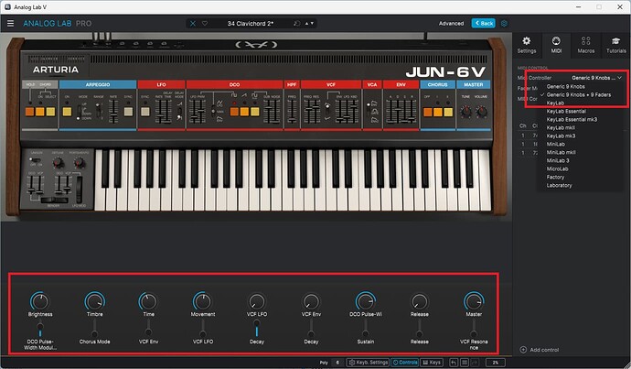This screenshot has height=369, width=631.
Task: Choose Generic 9 Knobs controller
Action: (565, 86)
